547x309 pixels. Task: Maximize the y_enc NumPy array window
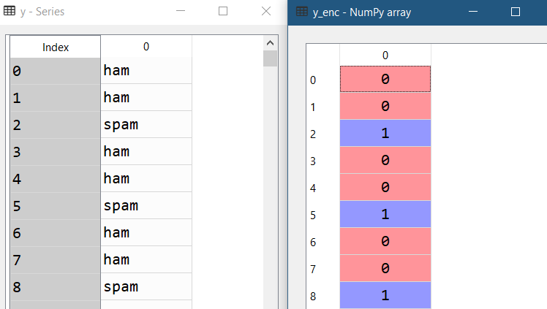tap(516, 12)
